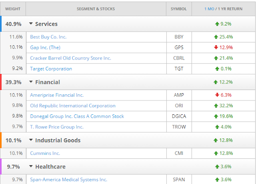
Task: Click the Services segment name
Action: pos(46,24)
